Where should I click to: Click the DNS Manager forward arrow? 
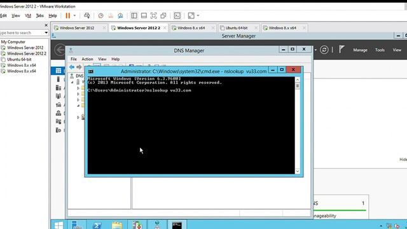(x=79, y=67)
